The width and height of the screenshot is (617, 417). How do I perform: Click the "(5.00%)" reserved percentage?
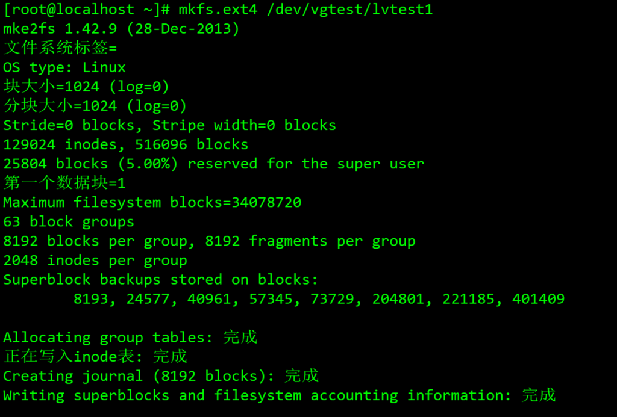[148, 164]
